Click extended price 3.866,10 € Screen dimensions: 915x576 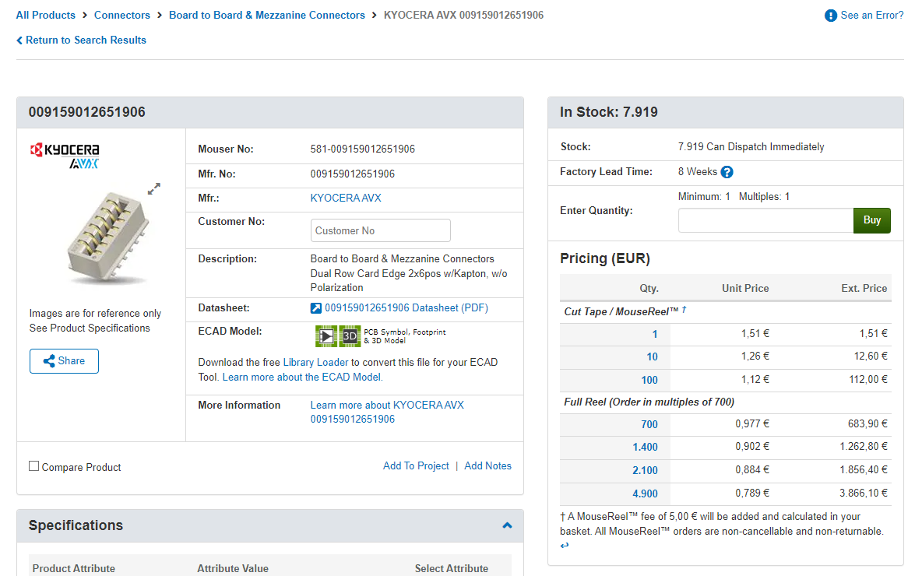click(x=864, y=493)
